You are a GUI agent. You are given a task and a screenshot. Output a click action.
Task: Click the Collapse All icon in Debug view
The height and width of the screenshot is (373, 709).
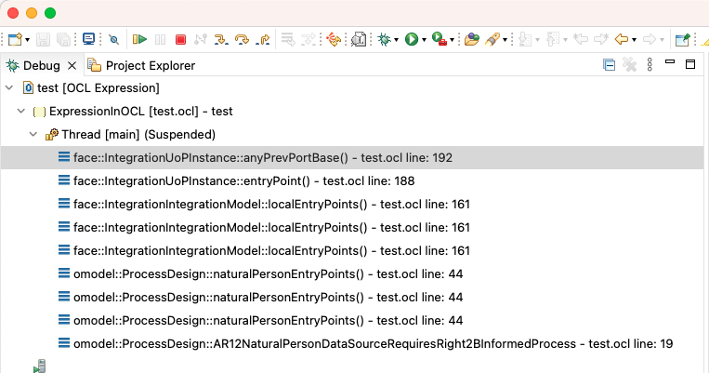tap(609, 65)
